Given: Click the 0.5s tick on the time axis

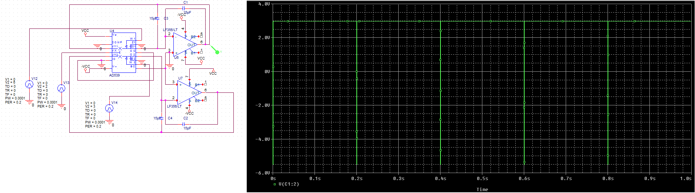Looking at the screenshot, I should 482,179.
